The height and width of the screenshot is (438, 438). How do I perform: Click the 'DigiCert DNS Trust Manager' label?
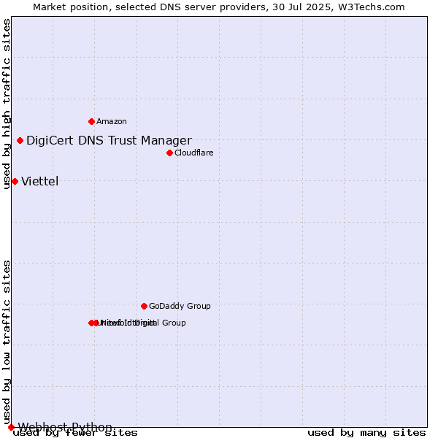coord(109,140)
